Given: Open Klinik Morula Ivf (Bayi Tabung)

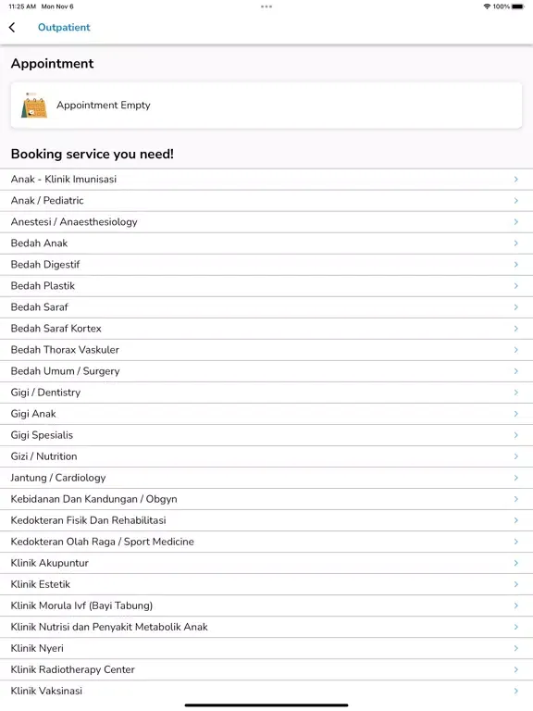Looking at the screenshot, I should 266,605.
